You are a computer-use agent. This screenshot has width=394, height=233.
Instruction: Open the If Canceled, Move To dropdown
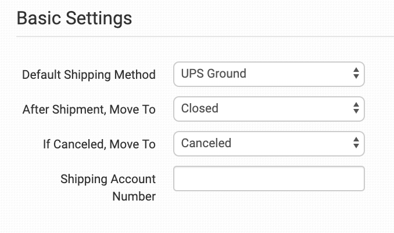pos(268,143)
